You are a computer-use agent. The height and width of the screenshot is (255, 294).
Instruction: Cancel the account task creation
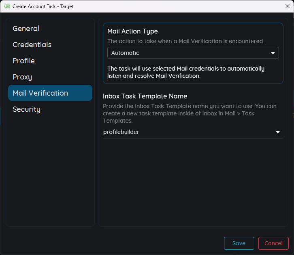tap(273, 243)
